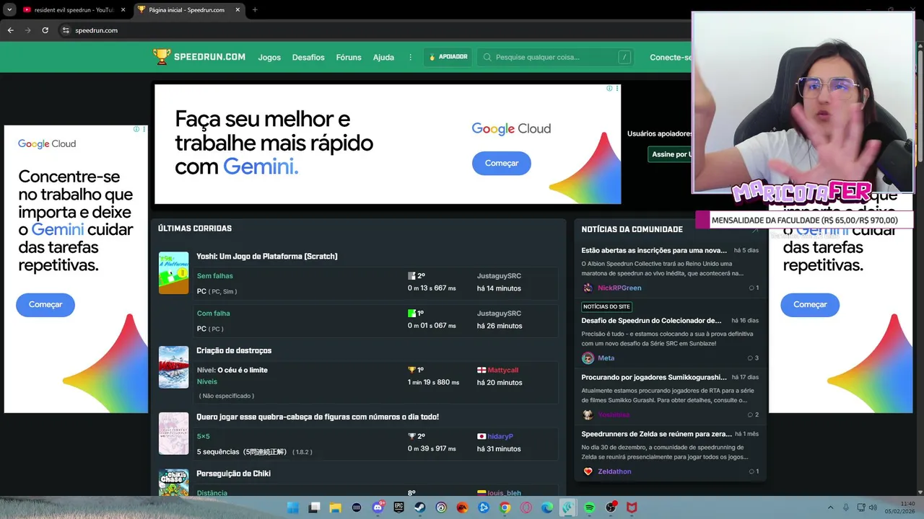The width and height of the screenshot is (924, 519).
Task: Click the Yoshi game cover thumbnail
Action: (x=173, y=272)
